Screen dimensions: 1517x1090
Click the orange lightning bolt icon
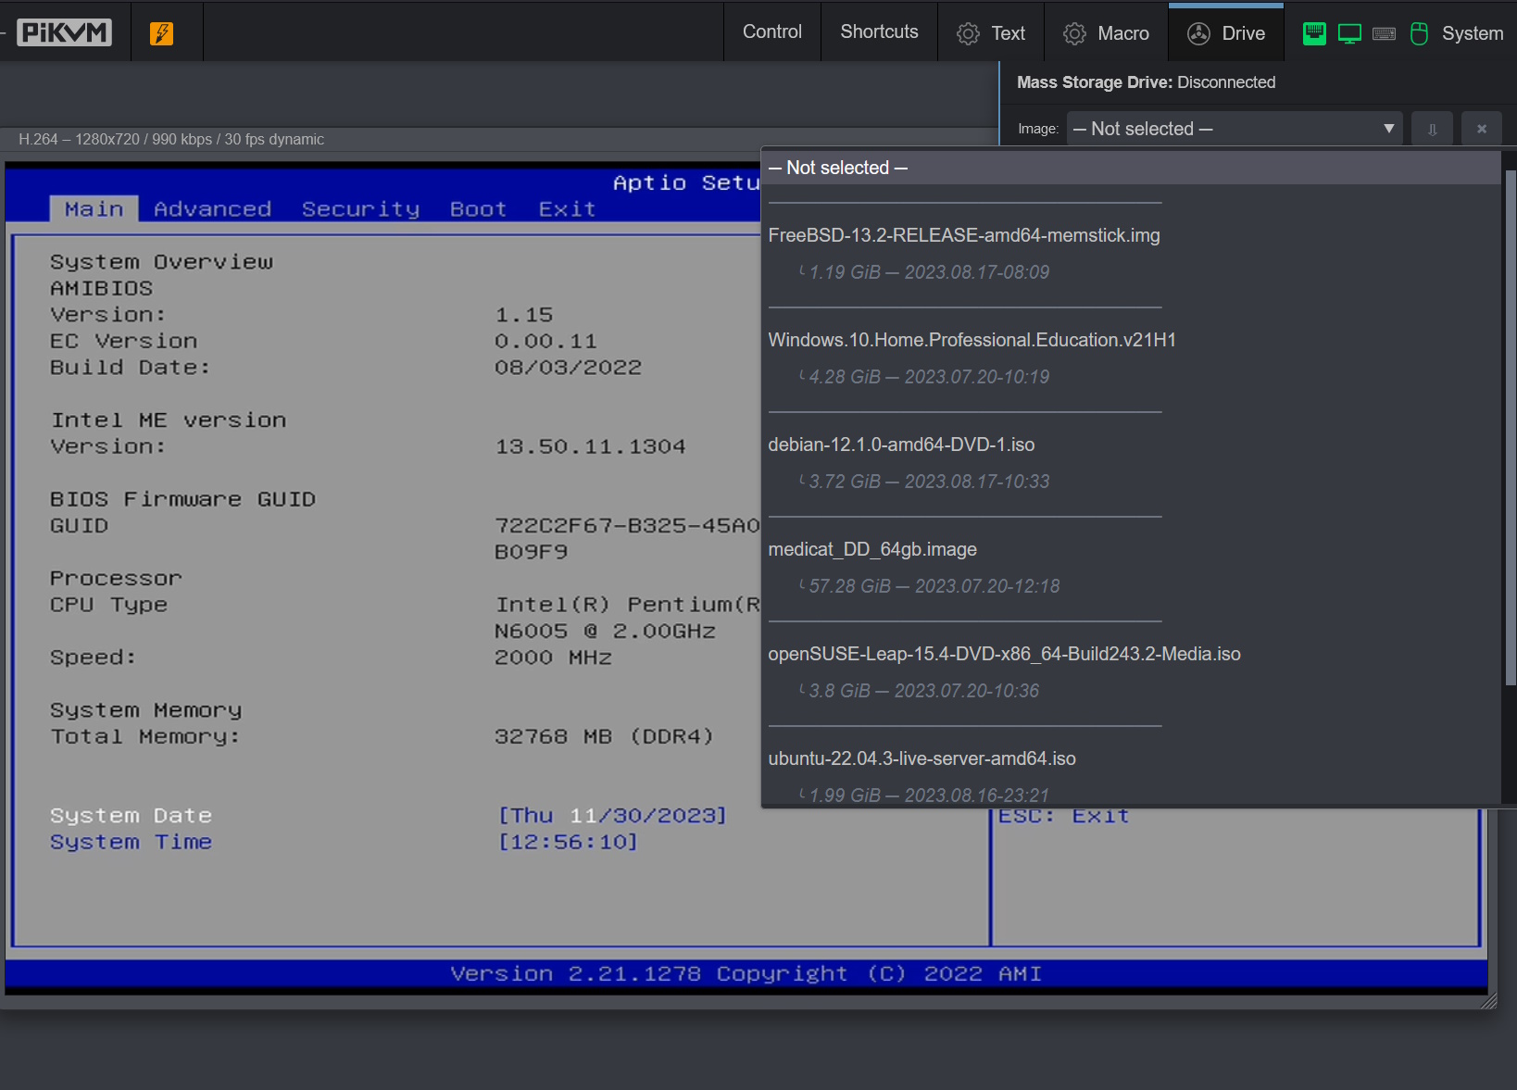tap(161, 33)
